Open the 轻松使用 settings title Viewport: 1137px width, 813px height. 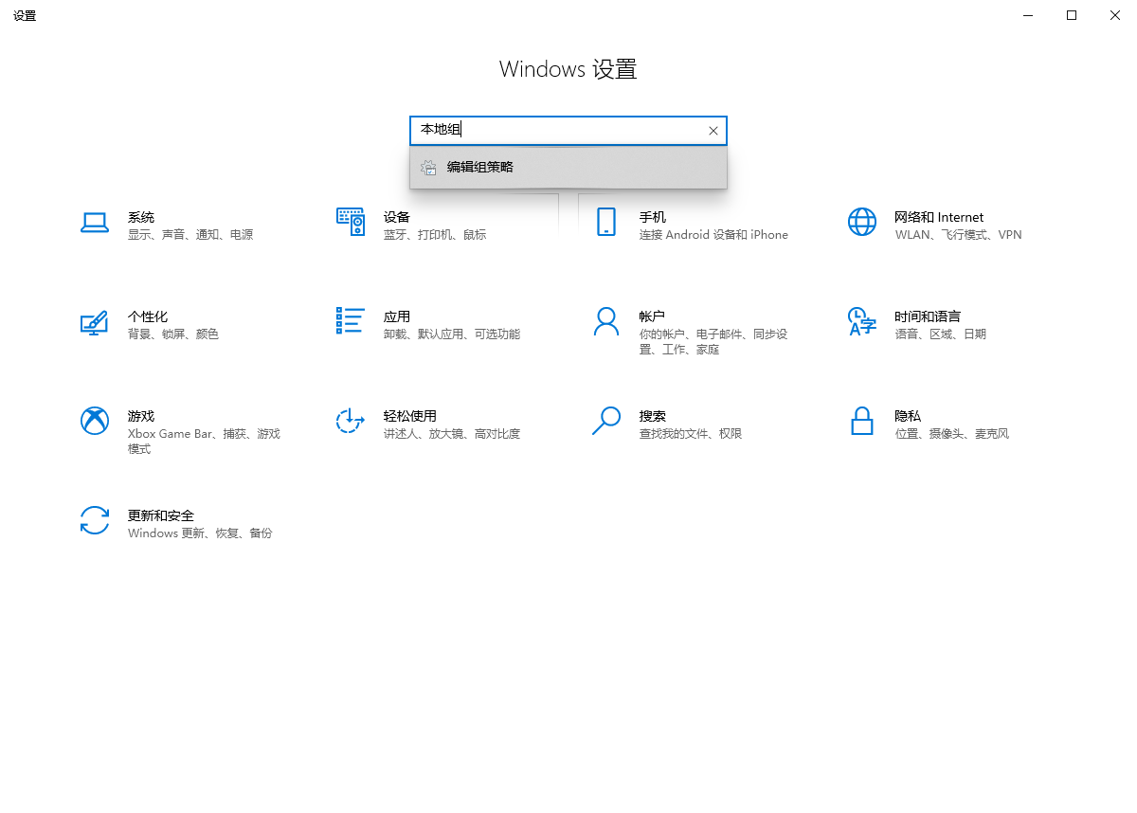click(x=410, y=416)
